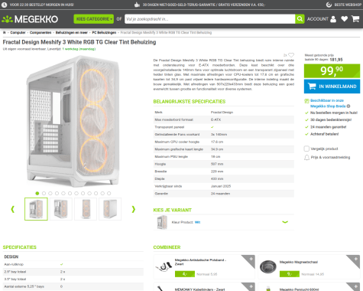
Task: Add Megekko Magneetschaal with plus corner
Action: tap(355, 260)
